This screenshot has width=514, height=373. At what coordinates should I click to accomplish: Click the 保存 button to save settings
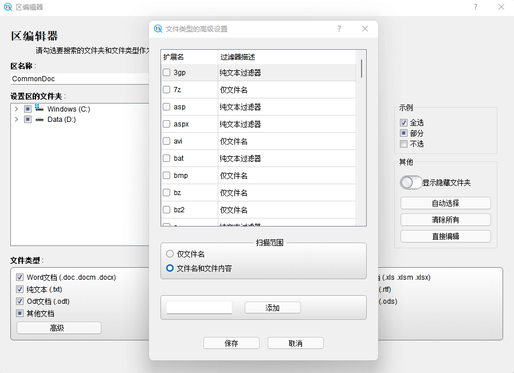click(x=231, y=343)
